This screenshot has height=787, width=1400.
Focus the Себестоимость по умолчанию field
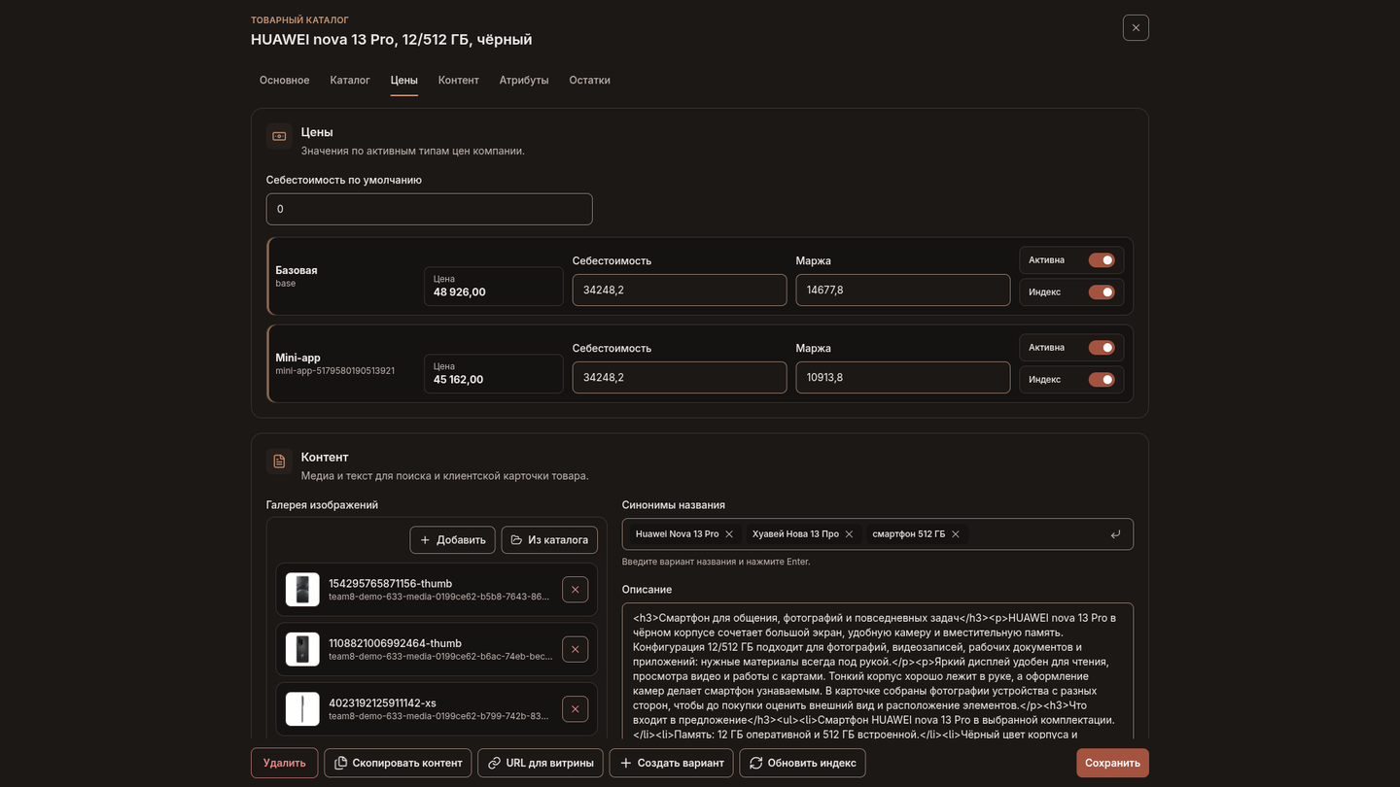pyautogui.click(x=430, y=209)
